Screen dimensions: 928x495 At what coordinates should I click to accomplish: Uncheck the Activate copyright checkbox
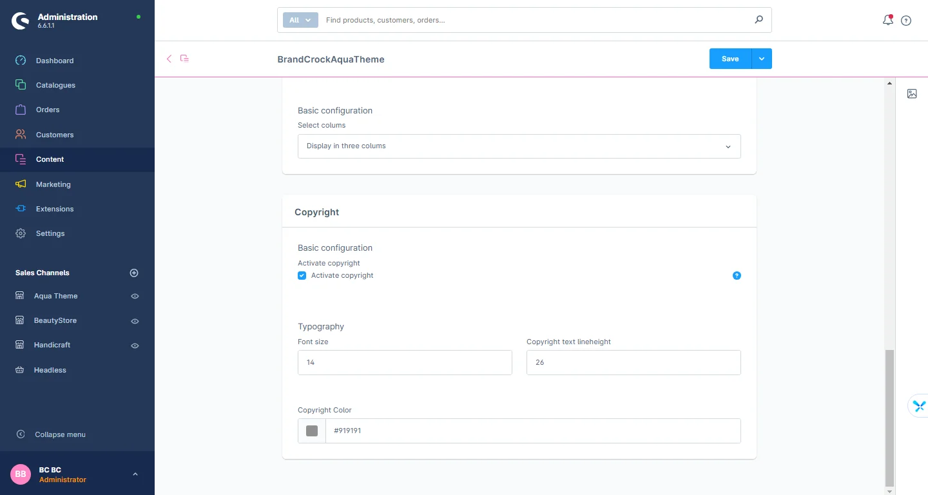(x=302, y=275)
